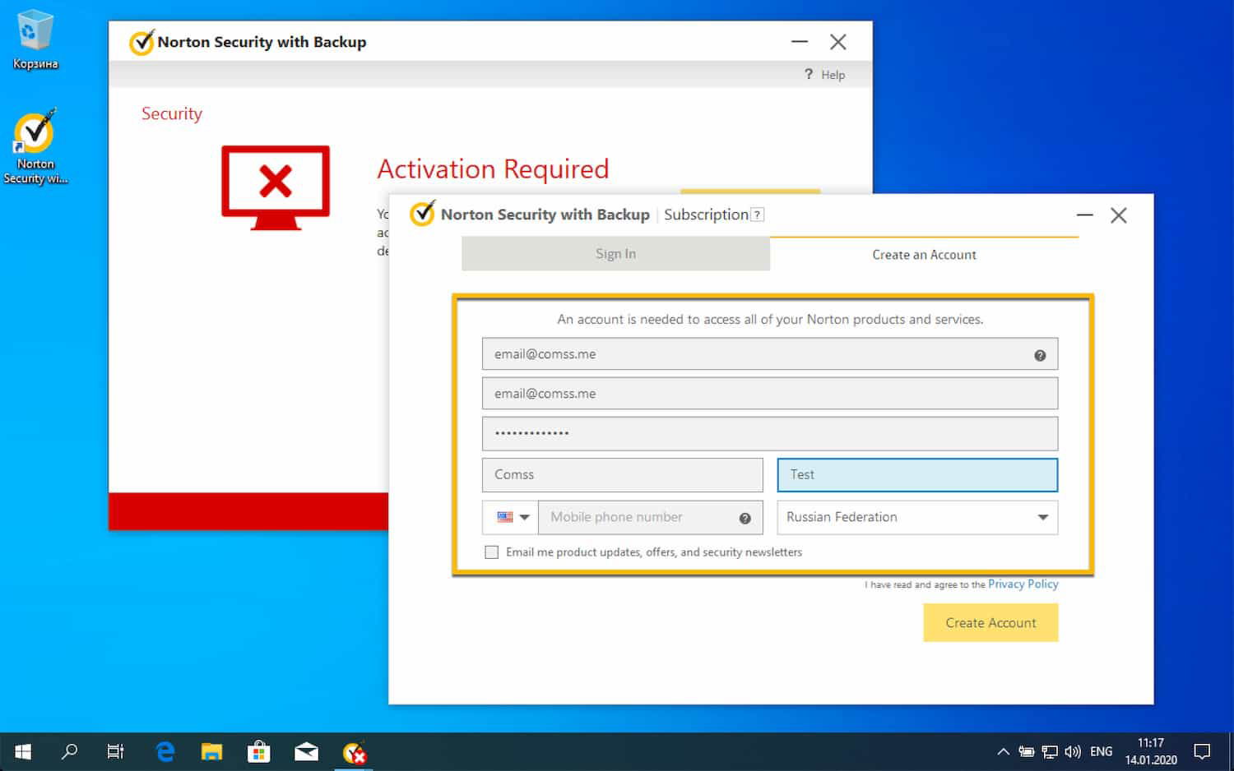Enable email product updates checkbox
The height and width of the screenshot is (771, 1234).
click(492, 552)
